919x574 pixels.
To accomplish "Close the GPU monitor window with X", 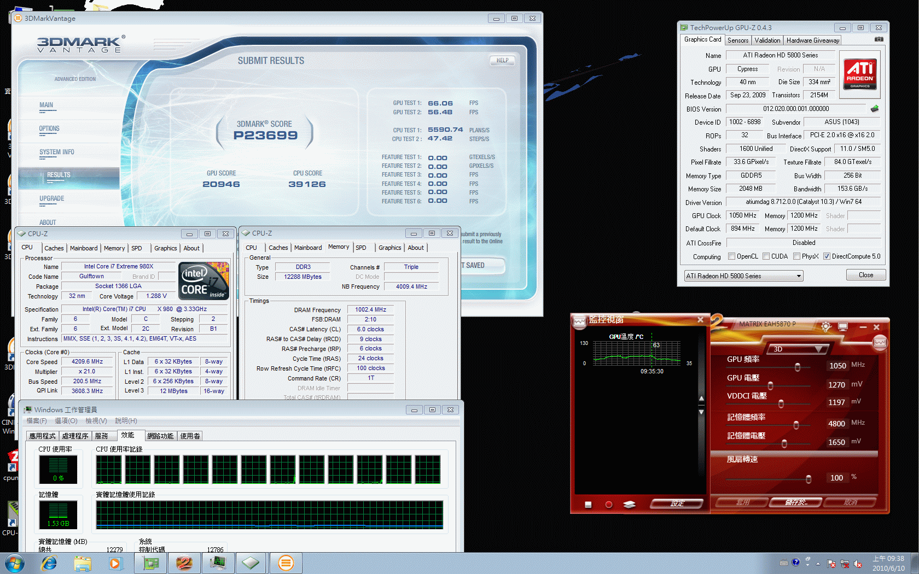I will 700,320.
